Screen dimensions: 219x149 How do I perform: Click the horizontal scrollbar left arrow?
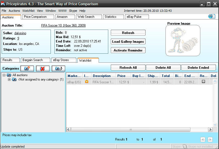(68, 130)
